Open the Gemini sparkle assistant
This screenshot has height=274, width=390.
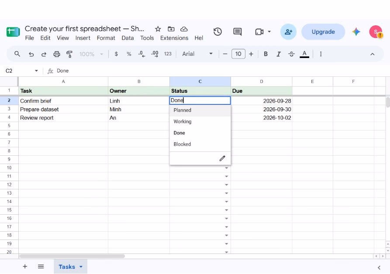click(356, 32)
